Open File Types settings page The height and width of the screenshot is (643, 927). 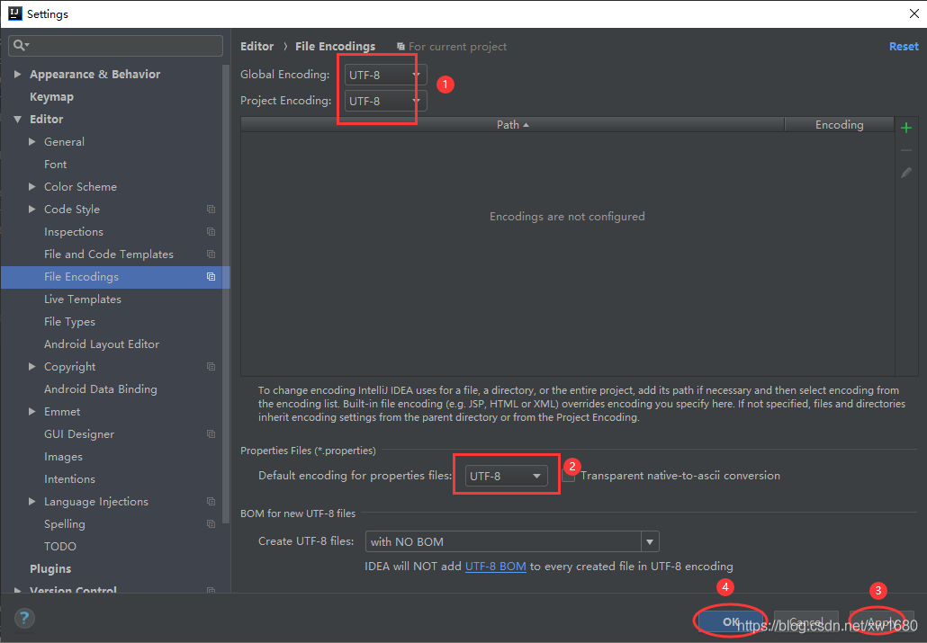click(x=70, y=322)
